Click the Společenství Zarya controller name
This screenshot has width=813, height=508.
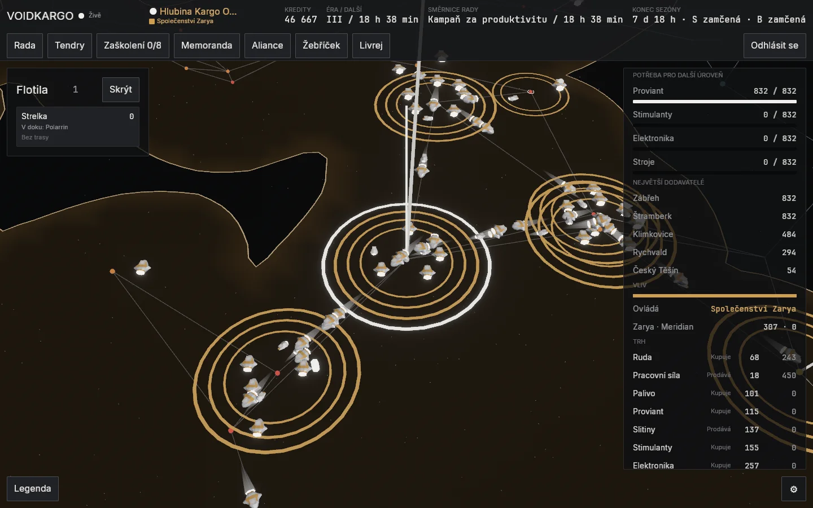(x=753, y=309)
